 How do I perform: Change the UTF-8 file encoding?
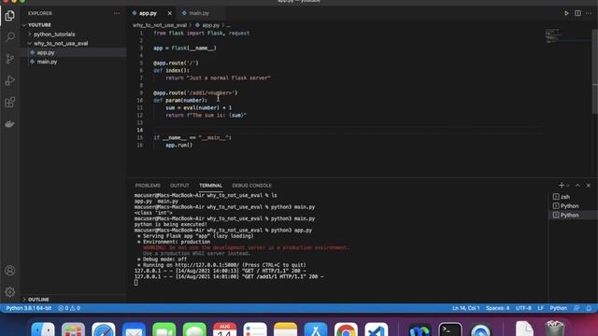[523, 308]
